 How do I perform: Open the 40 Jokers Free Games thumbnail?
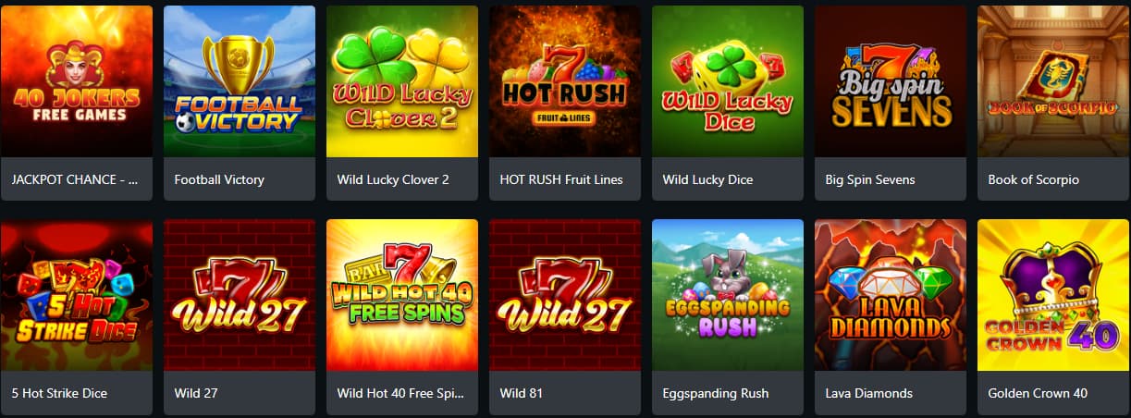point(76,81)
